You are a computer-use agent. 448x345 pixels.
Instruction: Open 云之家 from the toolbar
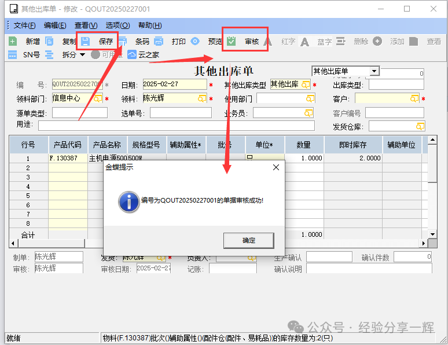[132, 54]
